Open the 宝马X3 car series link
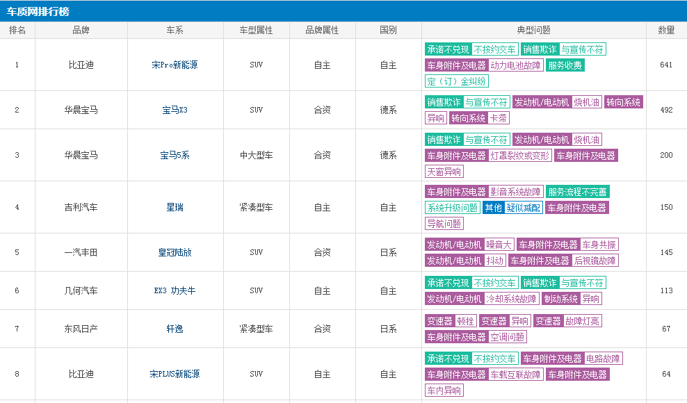Image resolution: width=687 pixels, height=403 pixels. (x=175, y=110)
